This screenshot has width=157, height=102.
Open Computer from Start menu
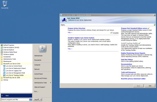pos(37,65)
